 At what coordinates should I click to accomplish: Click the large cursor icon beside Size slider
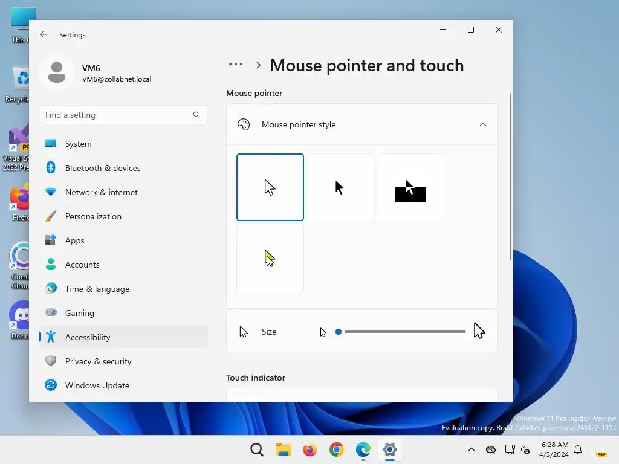click(x=479, y=330)
